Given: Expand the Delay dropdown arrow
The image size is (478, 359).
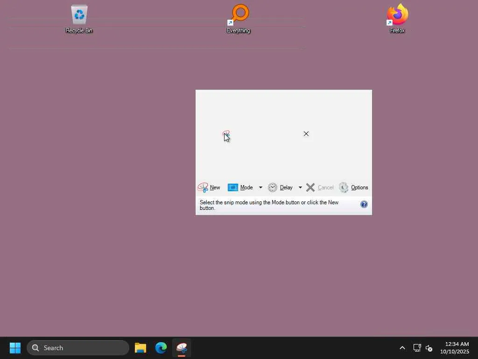Looking at the screenshot, I should pos(300,187).
